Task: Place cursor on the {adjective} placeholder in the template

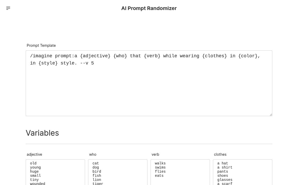Action: [95, 56]
